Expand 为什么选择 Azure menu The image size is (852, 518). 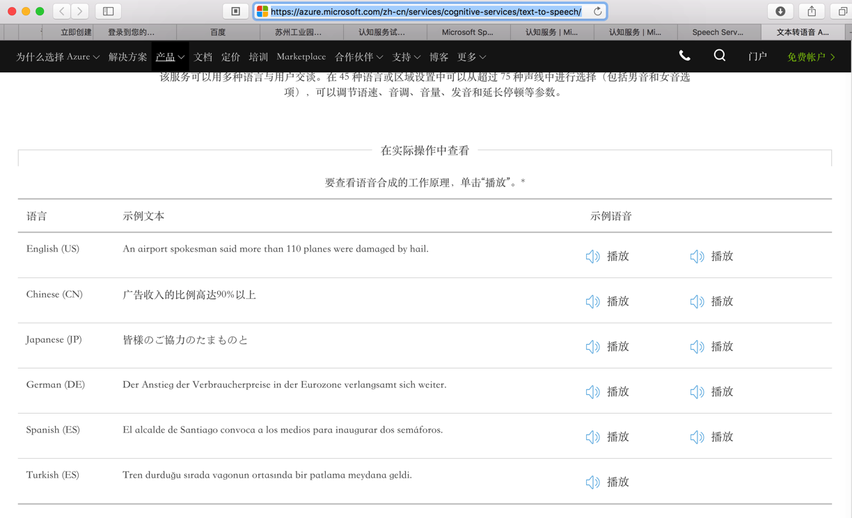[58, 57]
